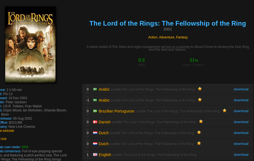Download the English subtitle

[x=241, y=155]
